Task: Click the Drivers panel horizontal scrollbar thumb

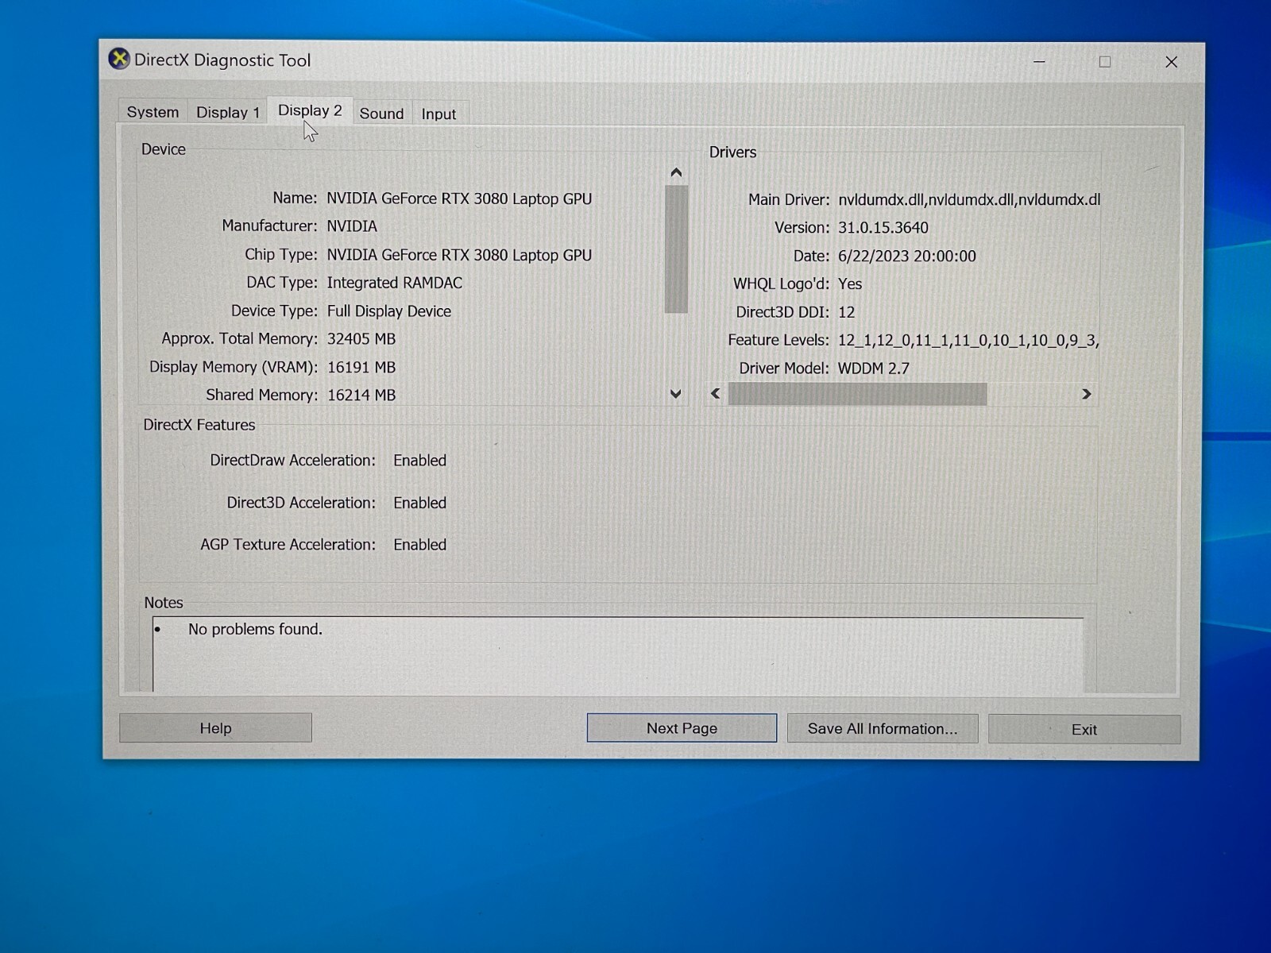Action: pos(858,394)
